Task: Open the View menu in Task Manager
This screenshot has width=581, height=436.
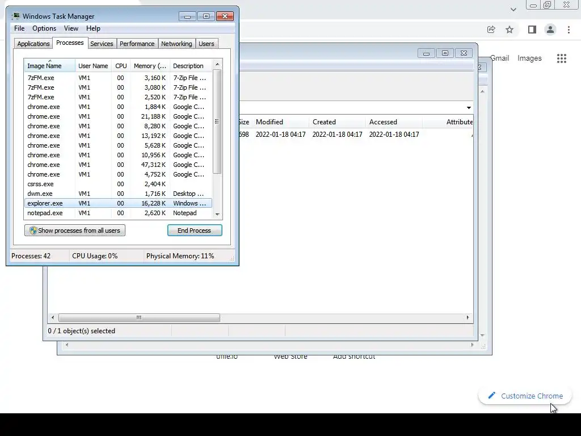Action: tap(71, 28)
